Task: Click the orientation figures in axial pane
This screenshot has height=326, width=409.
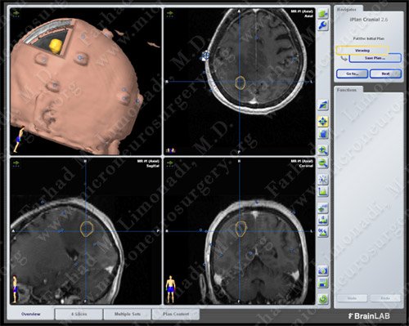Action: tap(171, 150)
